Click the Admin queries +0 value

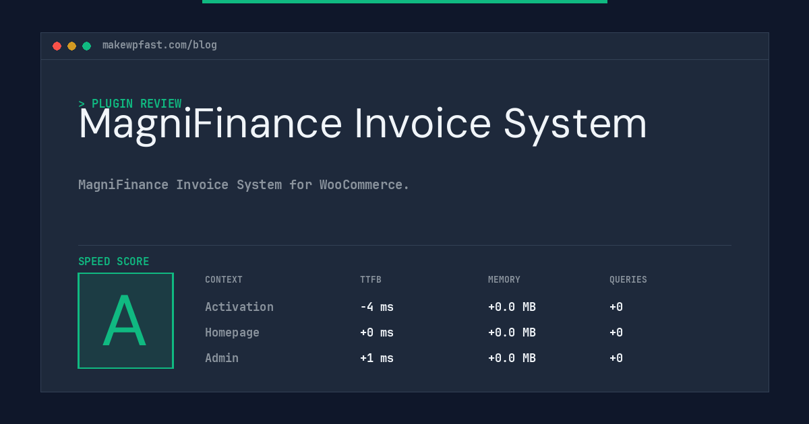[x=616, y=358]
